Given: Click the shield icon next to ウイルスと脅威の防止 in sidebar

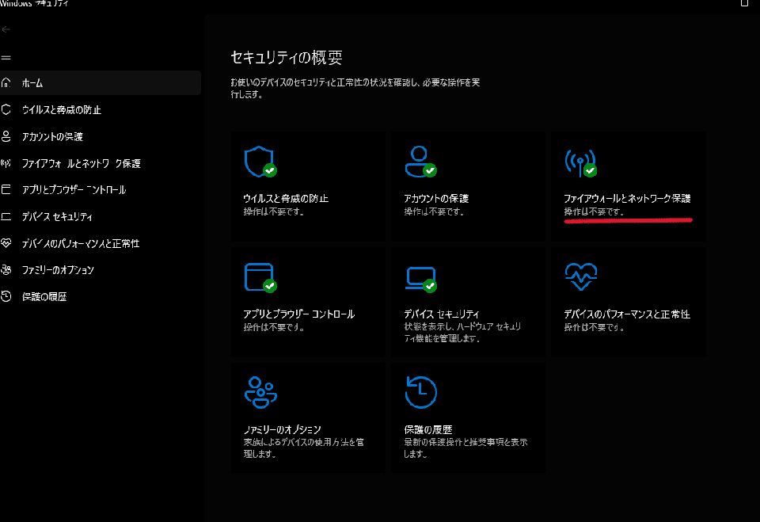Looking at the screenshot, I should [x=6, y=109].
